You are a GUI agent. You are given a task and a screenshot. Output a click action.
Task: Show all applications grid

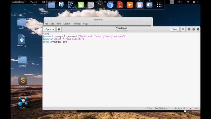(x=159, y=5)
